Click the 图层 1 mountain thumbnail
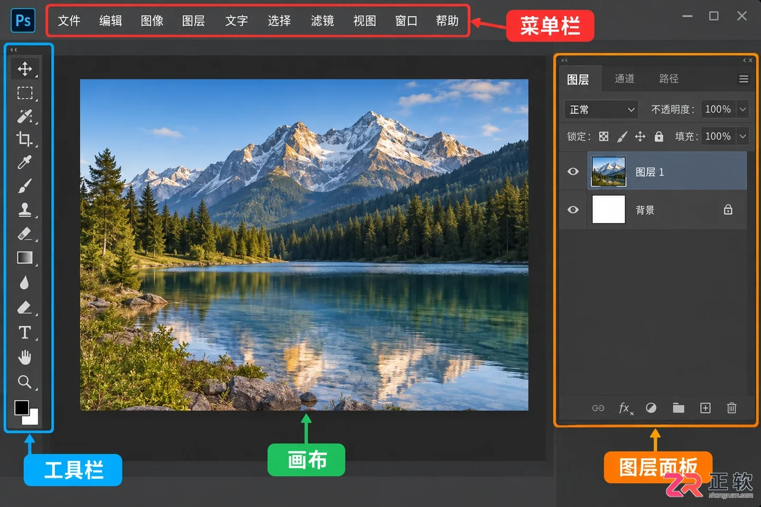The width and height of the screenshot is (761, 507). point(609,172)
